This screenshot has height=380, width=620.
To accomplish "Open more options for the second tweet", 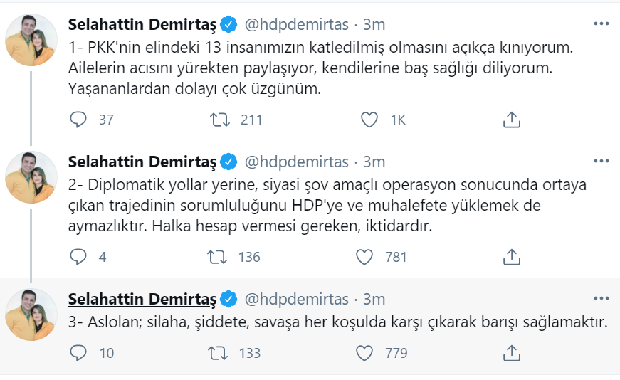I will pyautogui.click(x=601, y=162).
